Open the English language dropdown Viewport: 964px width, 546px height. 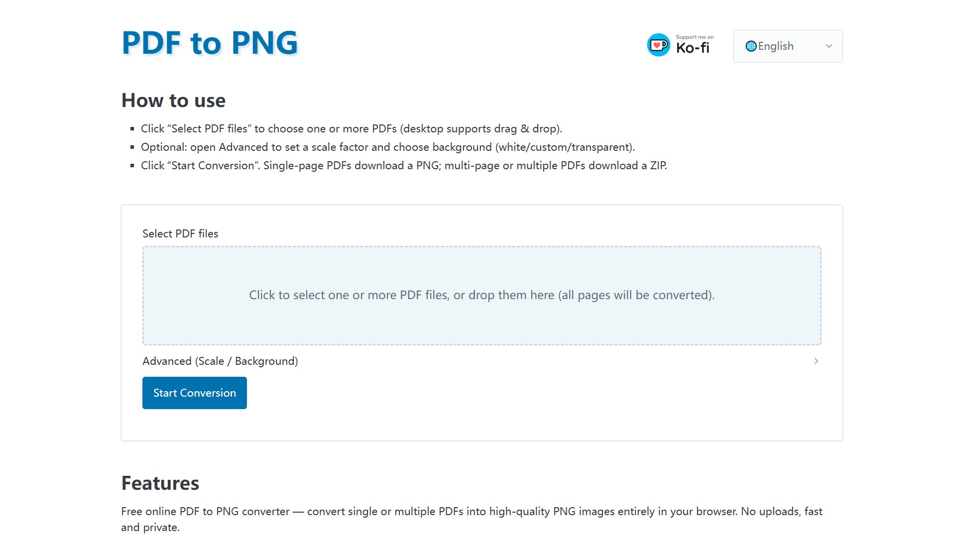(788, 46)
